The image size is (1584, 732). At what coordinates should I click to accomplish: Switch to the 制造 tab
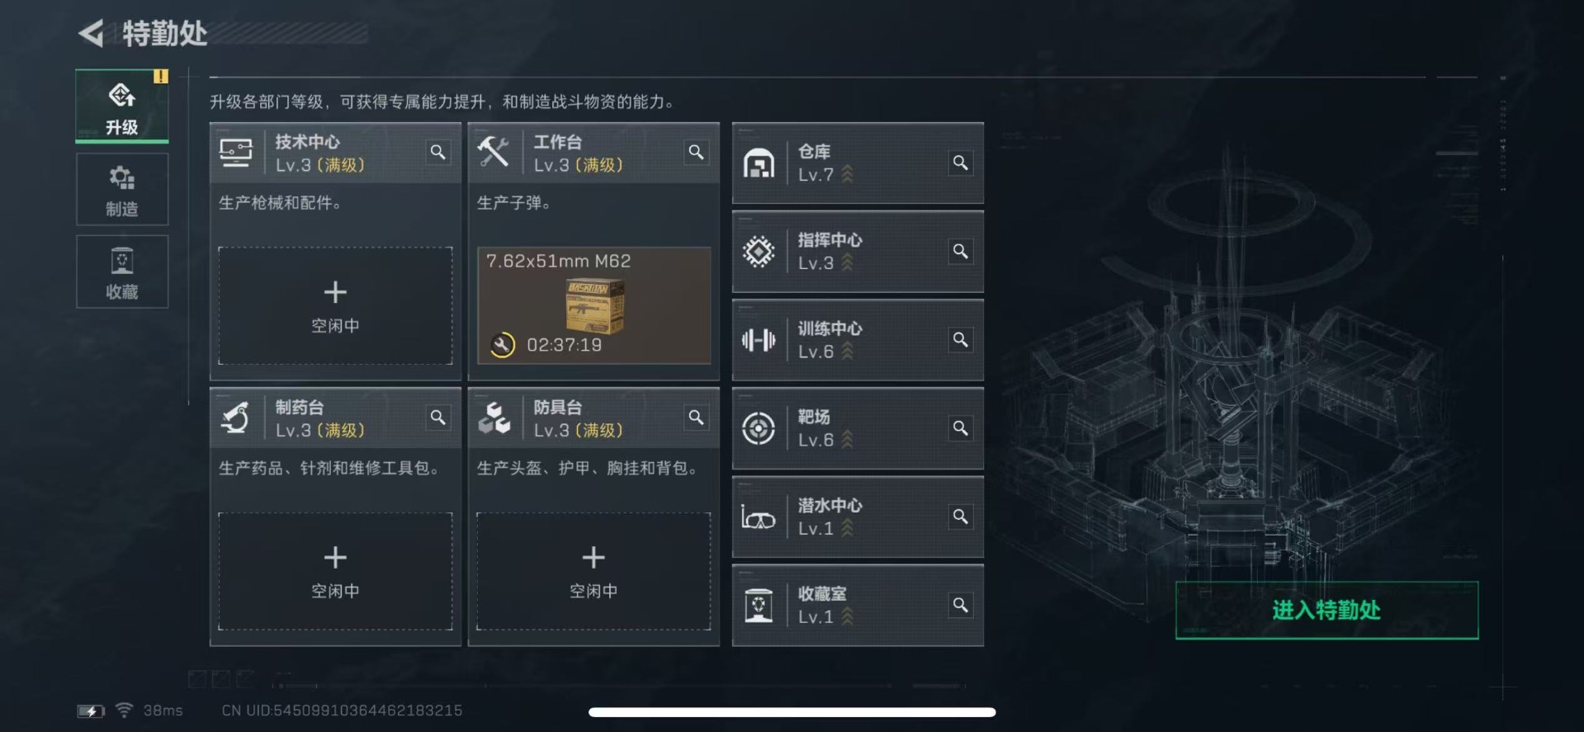point(122,190)
